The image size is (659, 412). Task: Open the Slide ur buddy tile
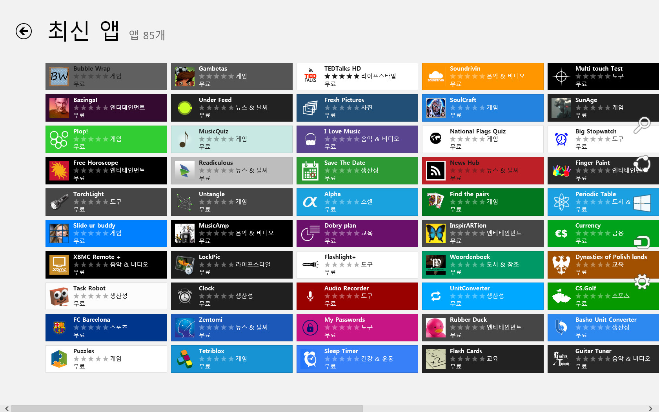tap(106, 233)
